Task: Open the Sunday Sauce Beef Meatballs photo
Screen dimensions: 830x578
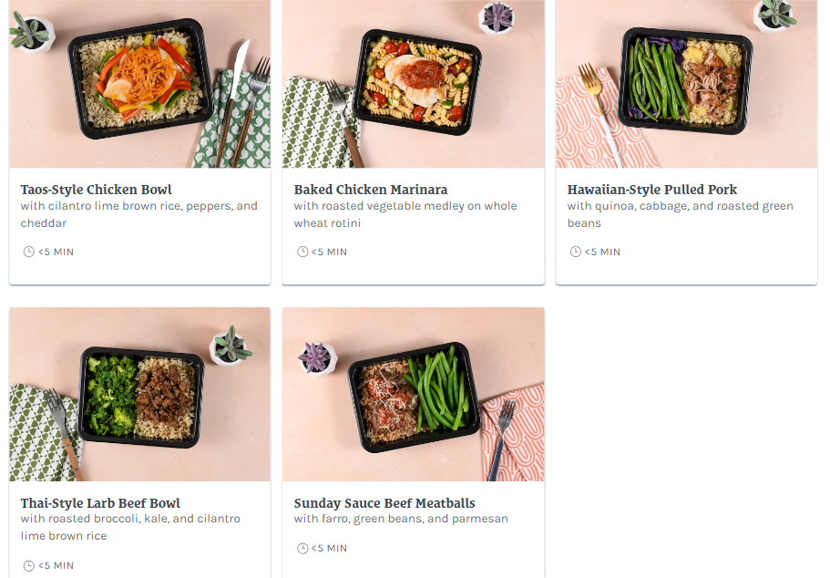Action: (x=414, y=394)
